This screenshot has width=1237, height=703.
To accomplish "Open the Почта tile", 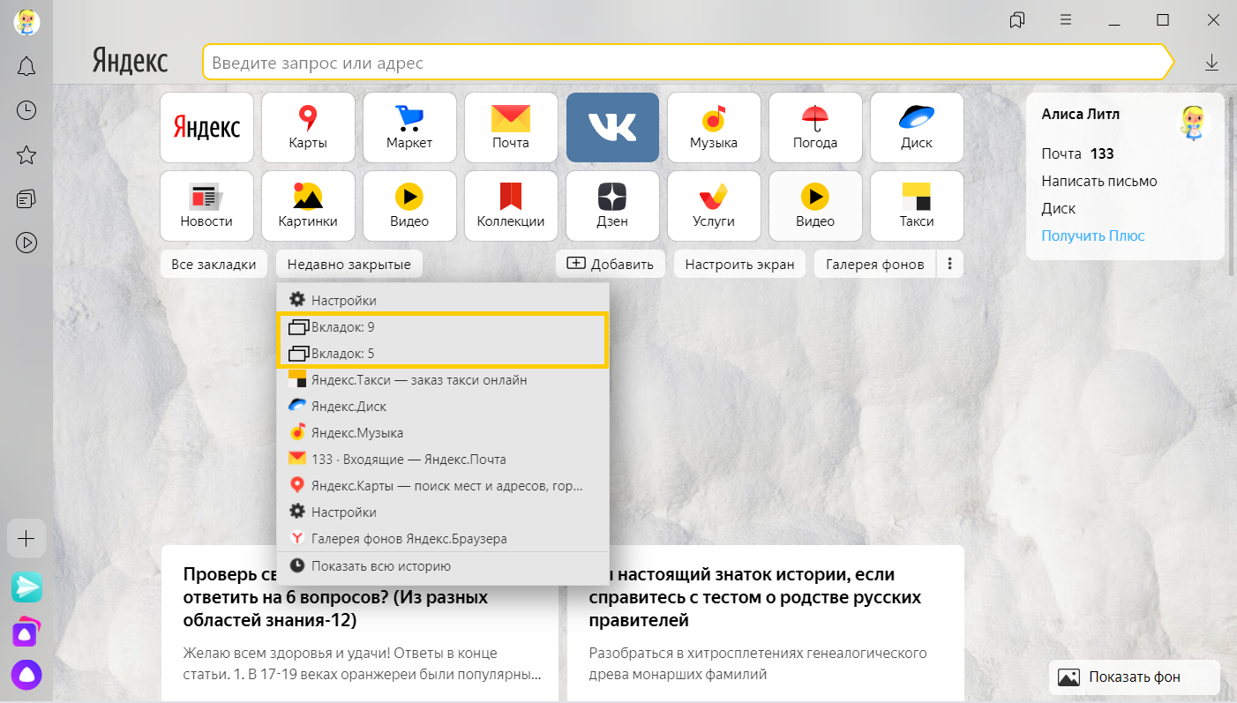I will point(511,127).
